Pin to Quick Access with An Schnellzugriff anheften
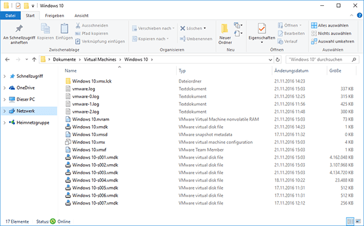364x226 pixels. [19, 34]
